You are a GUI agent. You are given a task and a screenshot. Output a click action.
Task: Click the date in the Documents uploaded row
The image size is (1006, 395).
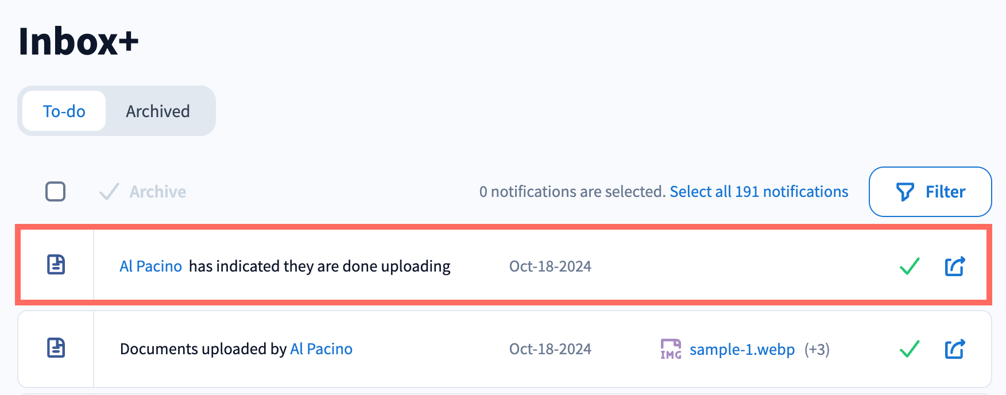(550, 349)
